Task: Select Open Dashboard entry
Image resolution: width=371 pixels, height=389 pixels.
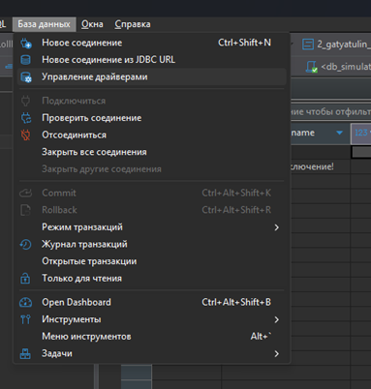Action: 152,302
